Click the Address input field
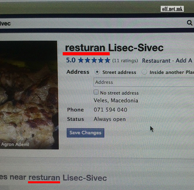The height and width of the screenshot is (190, 194). (x=144, y=82)
